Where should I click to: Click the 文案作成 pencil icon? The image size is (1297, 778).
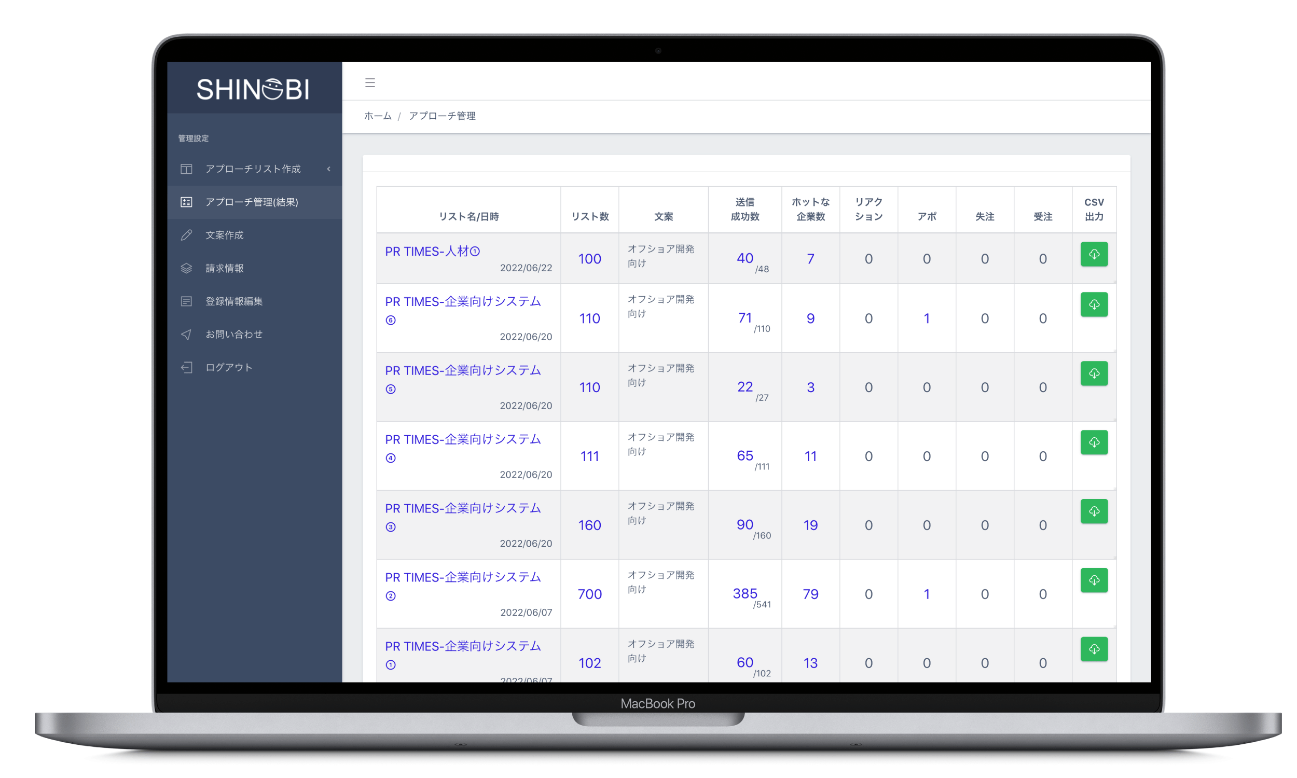coord(186,235)
